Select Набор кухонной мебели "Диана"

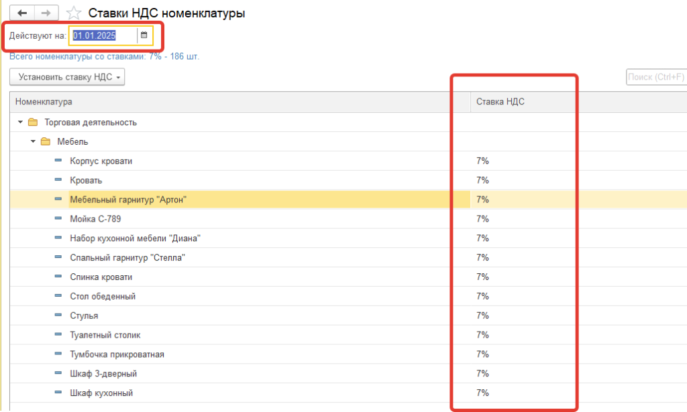135,238
